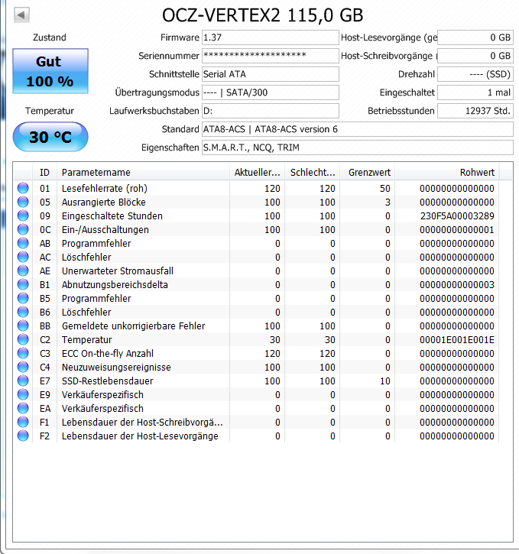Click the Host-Schreibvorgänge value 0 GB
This screenshot has width=519, height=554.
(x=475, y=56)
